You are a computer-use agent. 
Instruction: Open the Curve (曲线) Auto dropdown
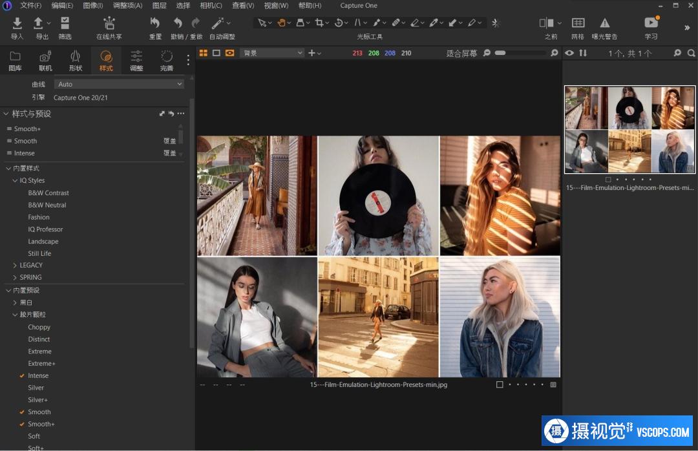point(119,84)
